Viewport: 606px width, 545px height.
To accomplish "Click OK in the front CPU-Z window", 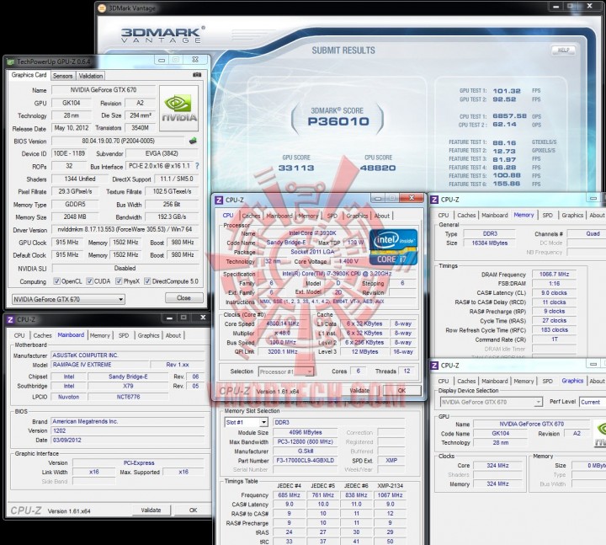I will click(402, 390).
